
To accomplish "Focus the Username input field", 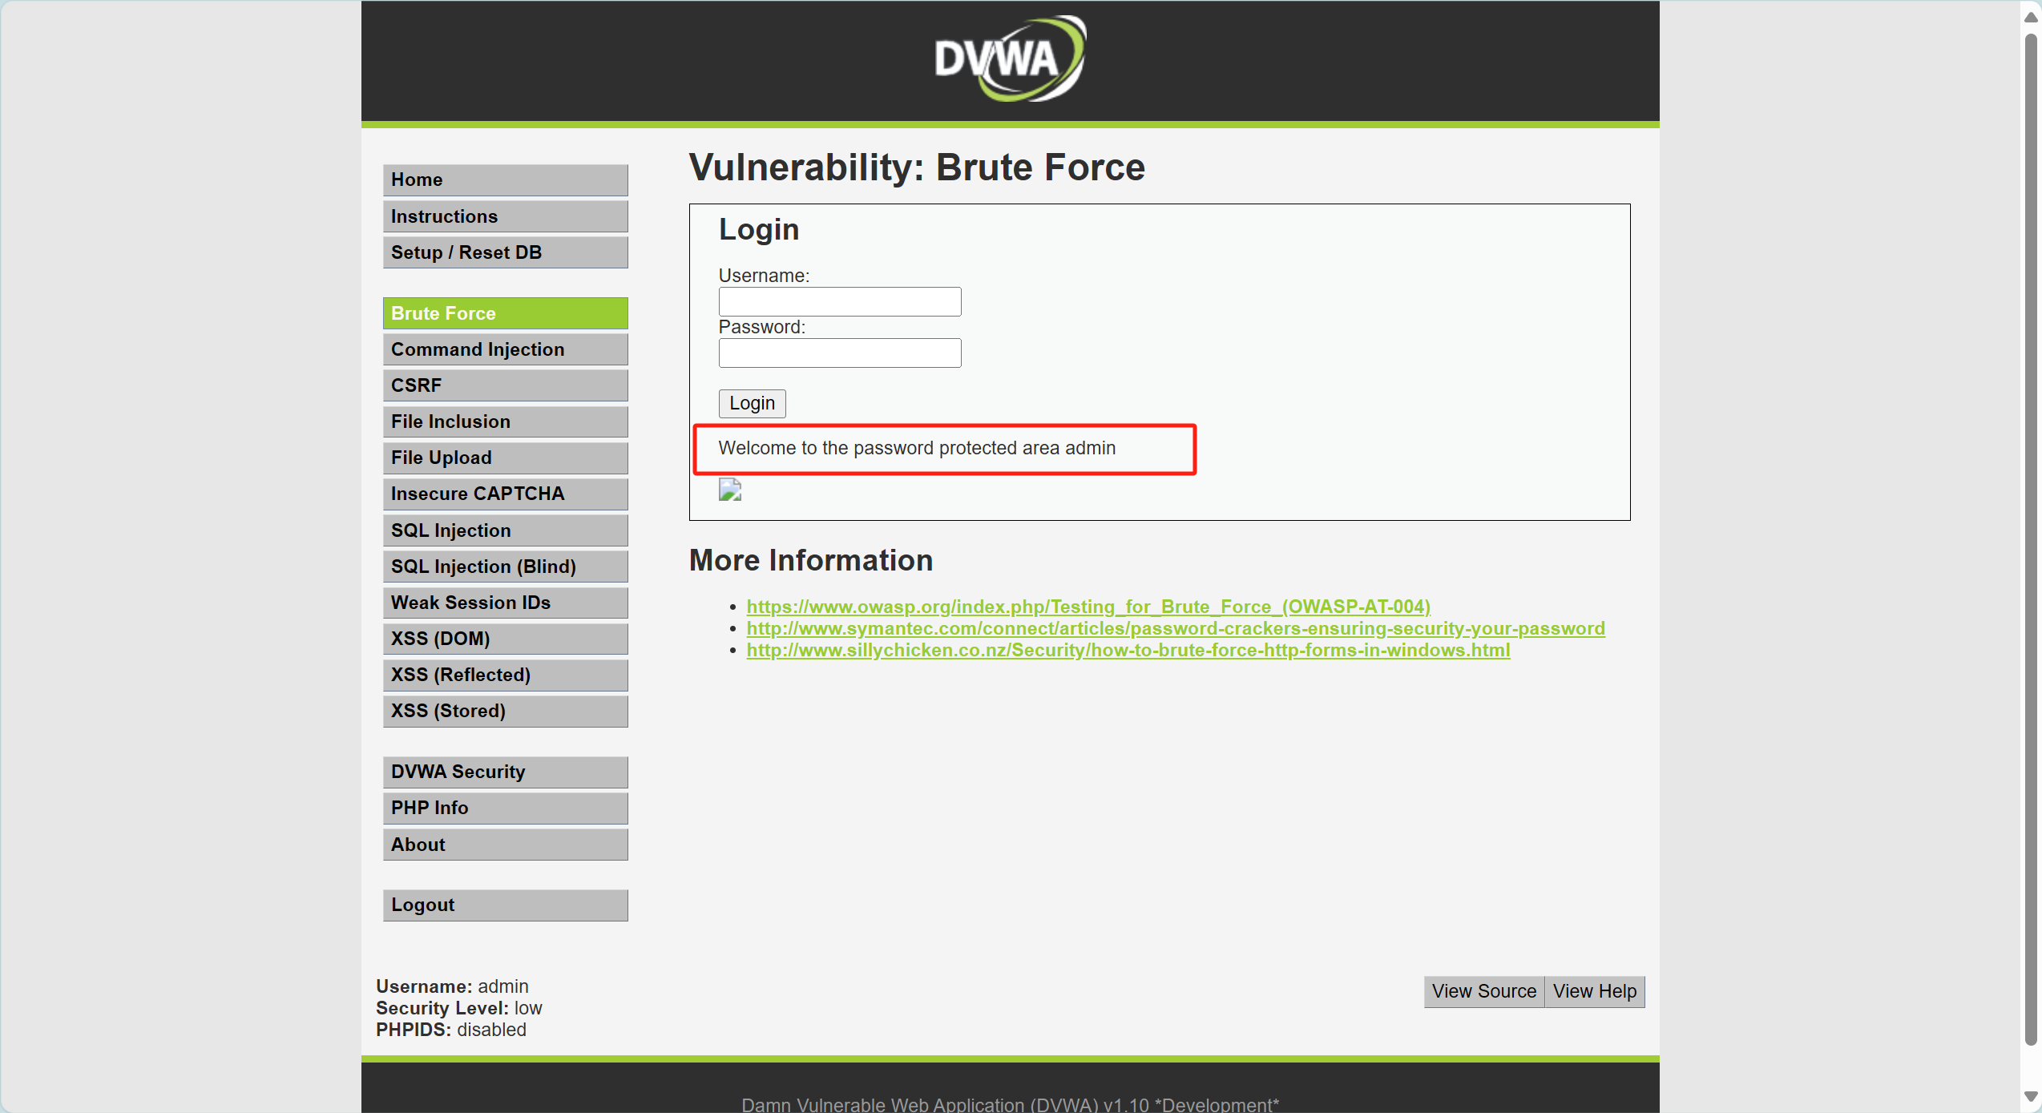I will point(839,301).
